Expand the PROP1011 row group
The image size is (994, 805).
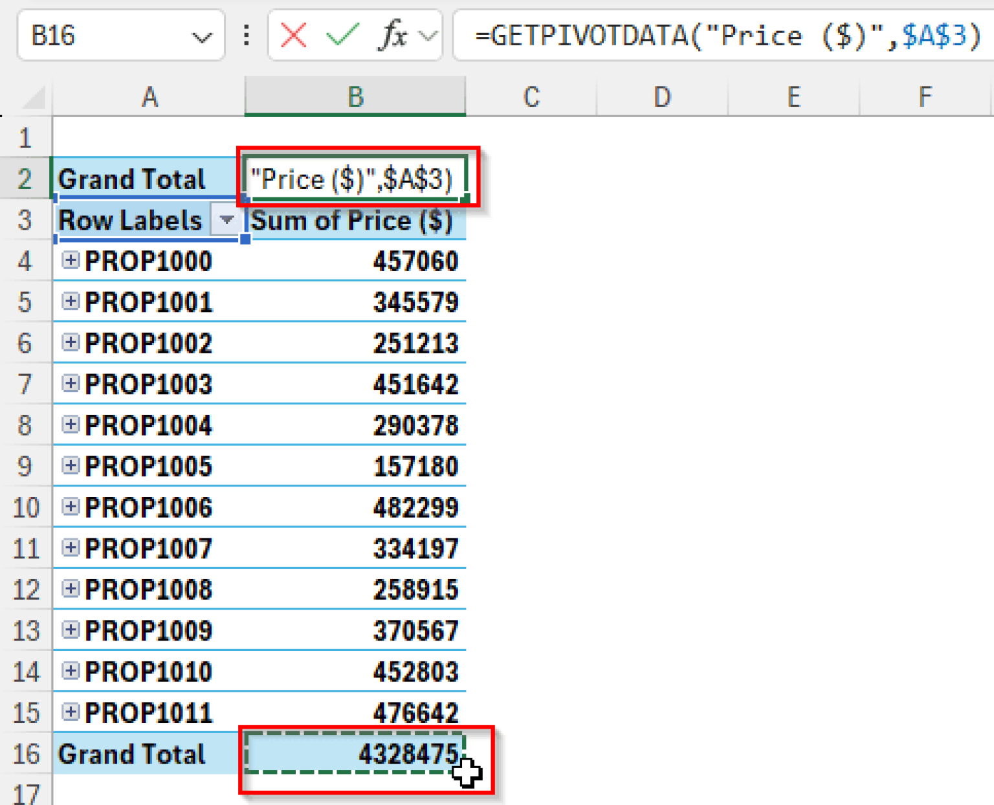tap(71, 712)
